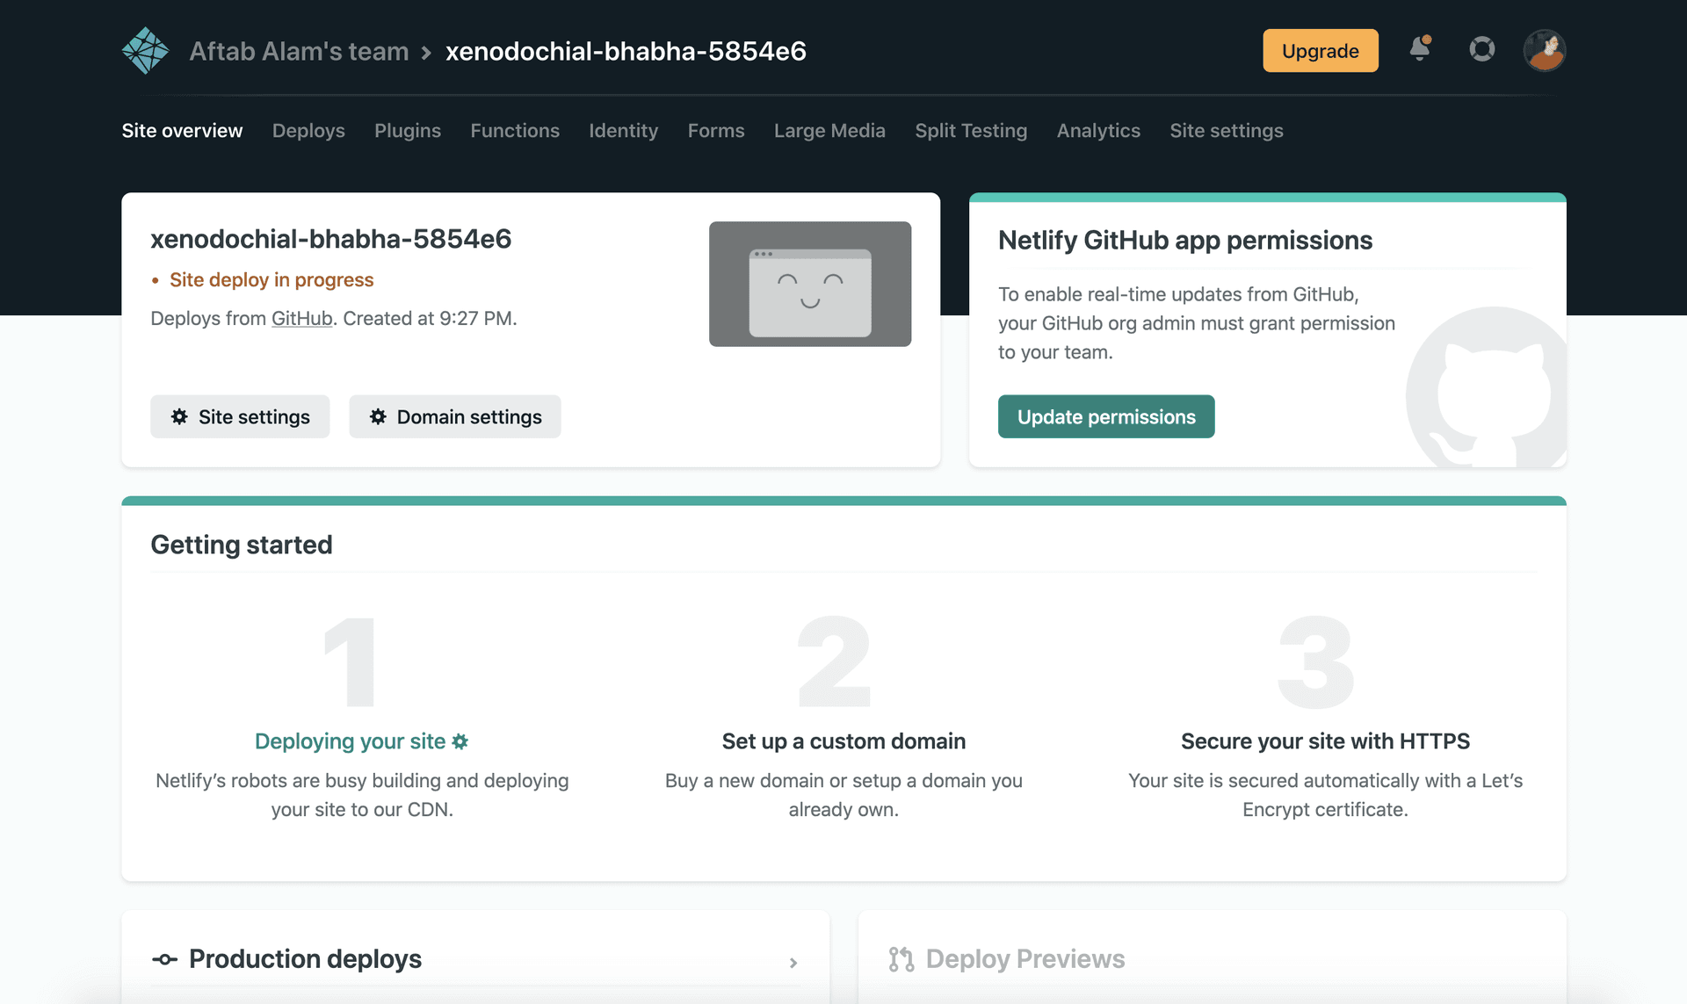Screen dimensions: 1687x1004
Task: Click the Deploy Previews heading
Action: click(1025, 959)
